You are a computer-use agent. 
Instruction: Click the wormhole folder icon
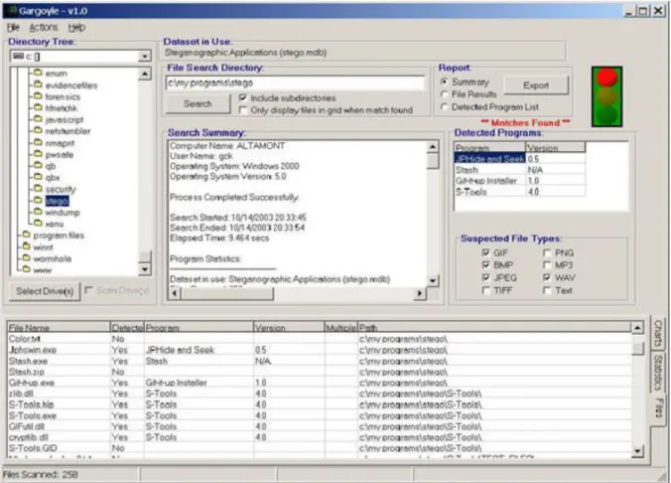(x=27, y=258)
